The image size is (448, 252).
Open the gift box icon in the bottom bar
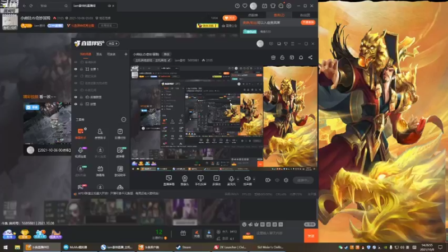pos(183,233)
